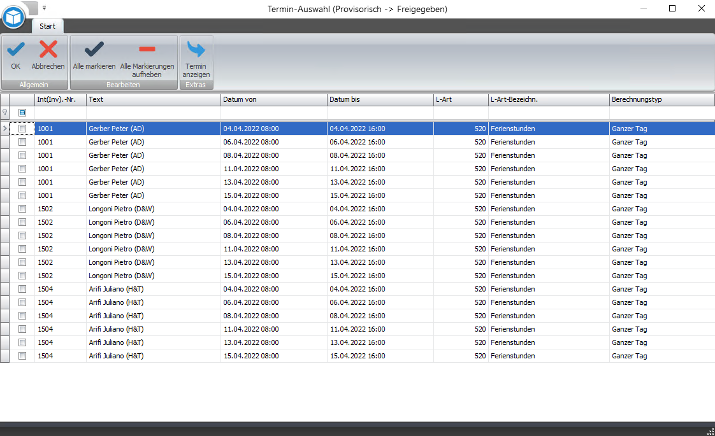Cancel via the red X Abbrechen icon
Image resolution: width=715 pixels, height=436 pixels.
point(48,50)
